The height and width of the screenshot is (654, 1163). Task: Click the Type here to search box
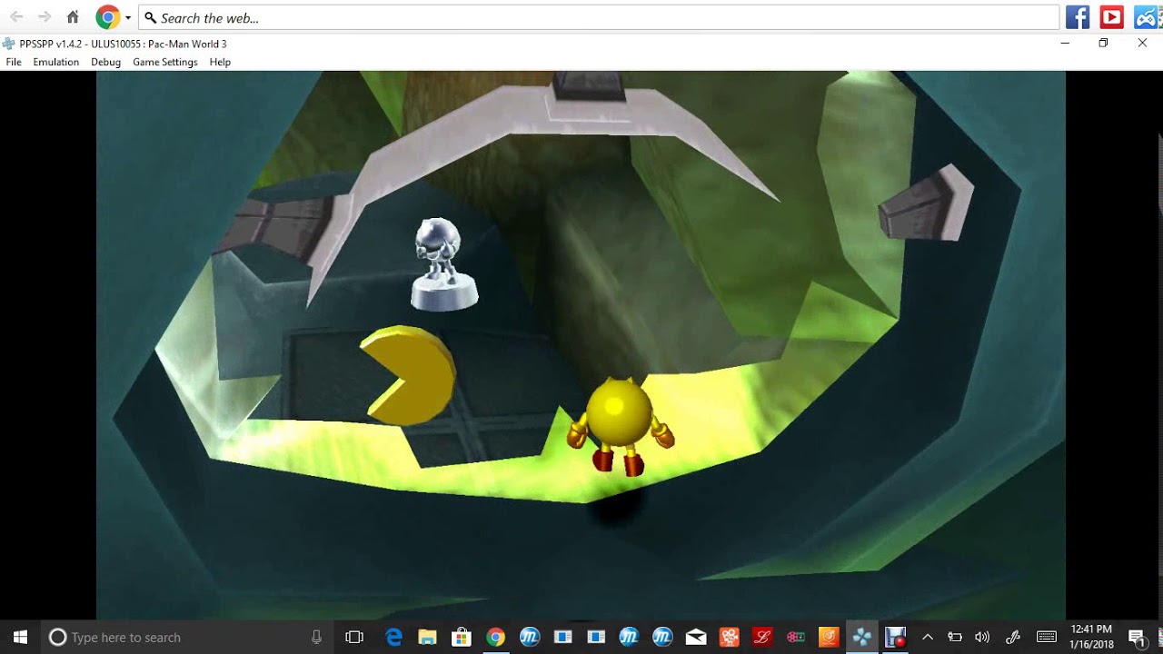point(186,637)
